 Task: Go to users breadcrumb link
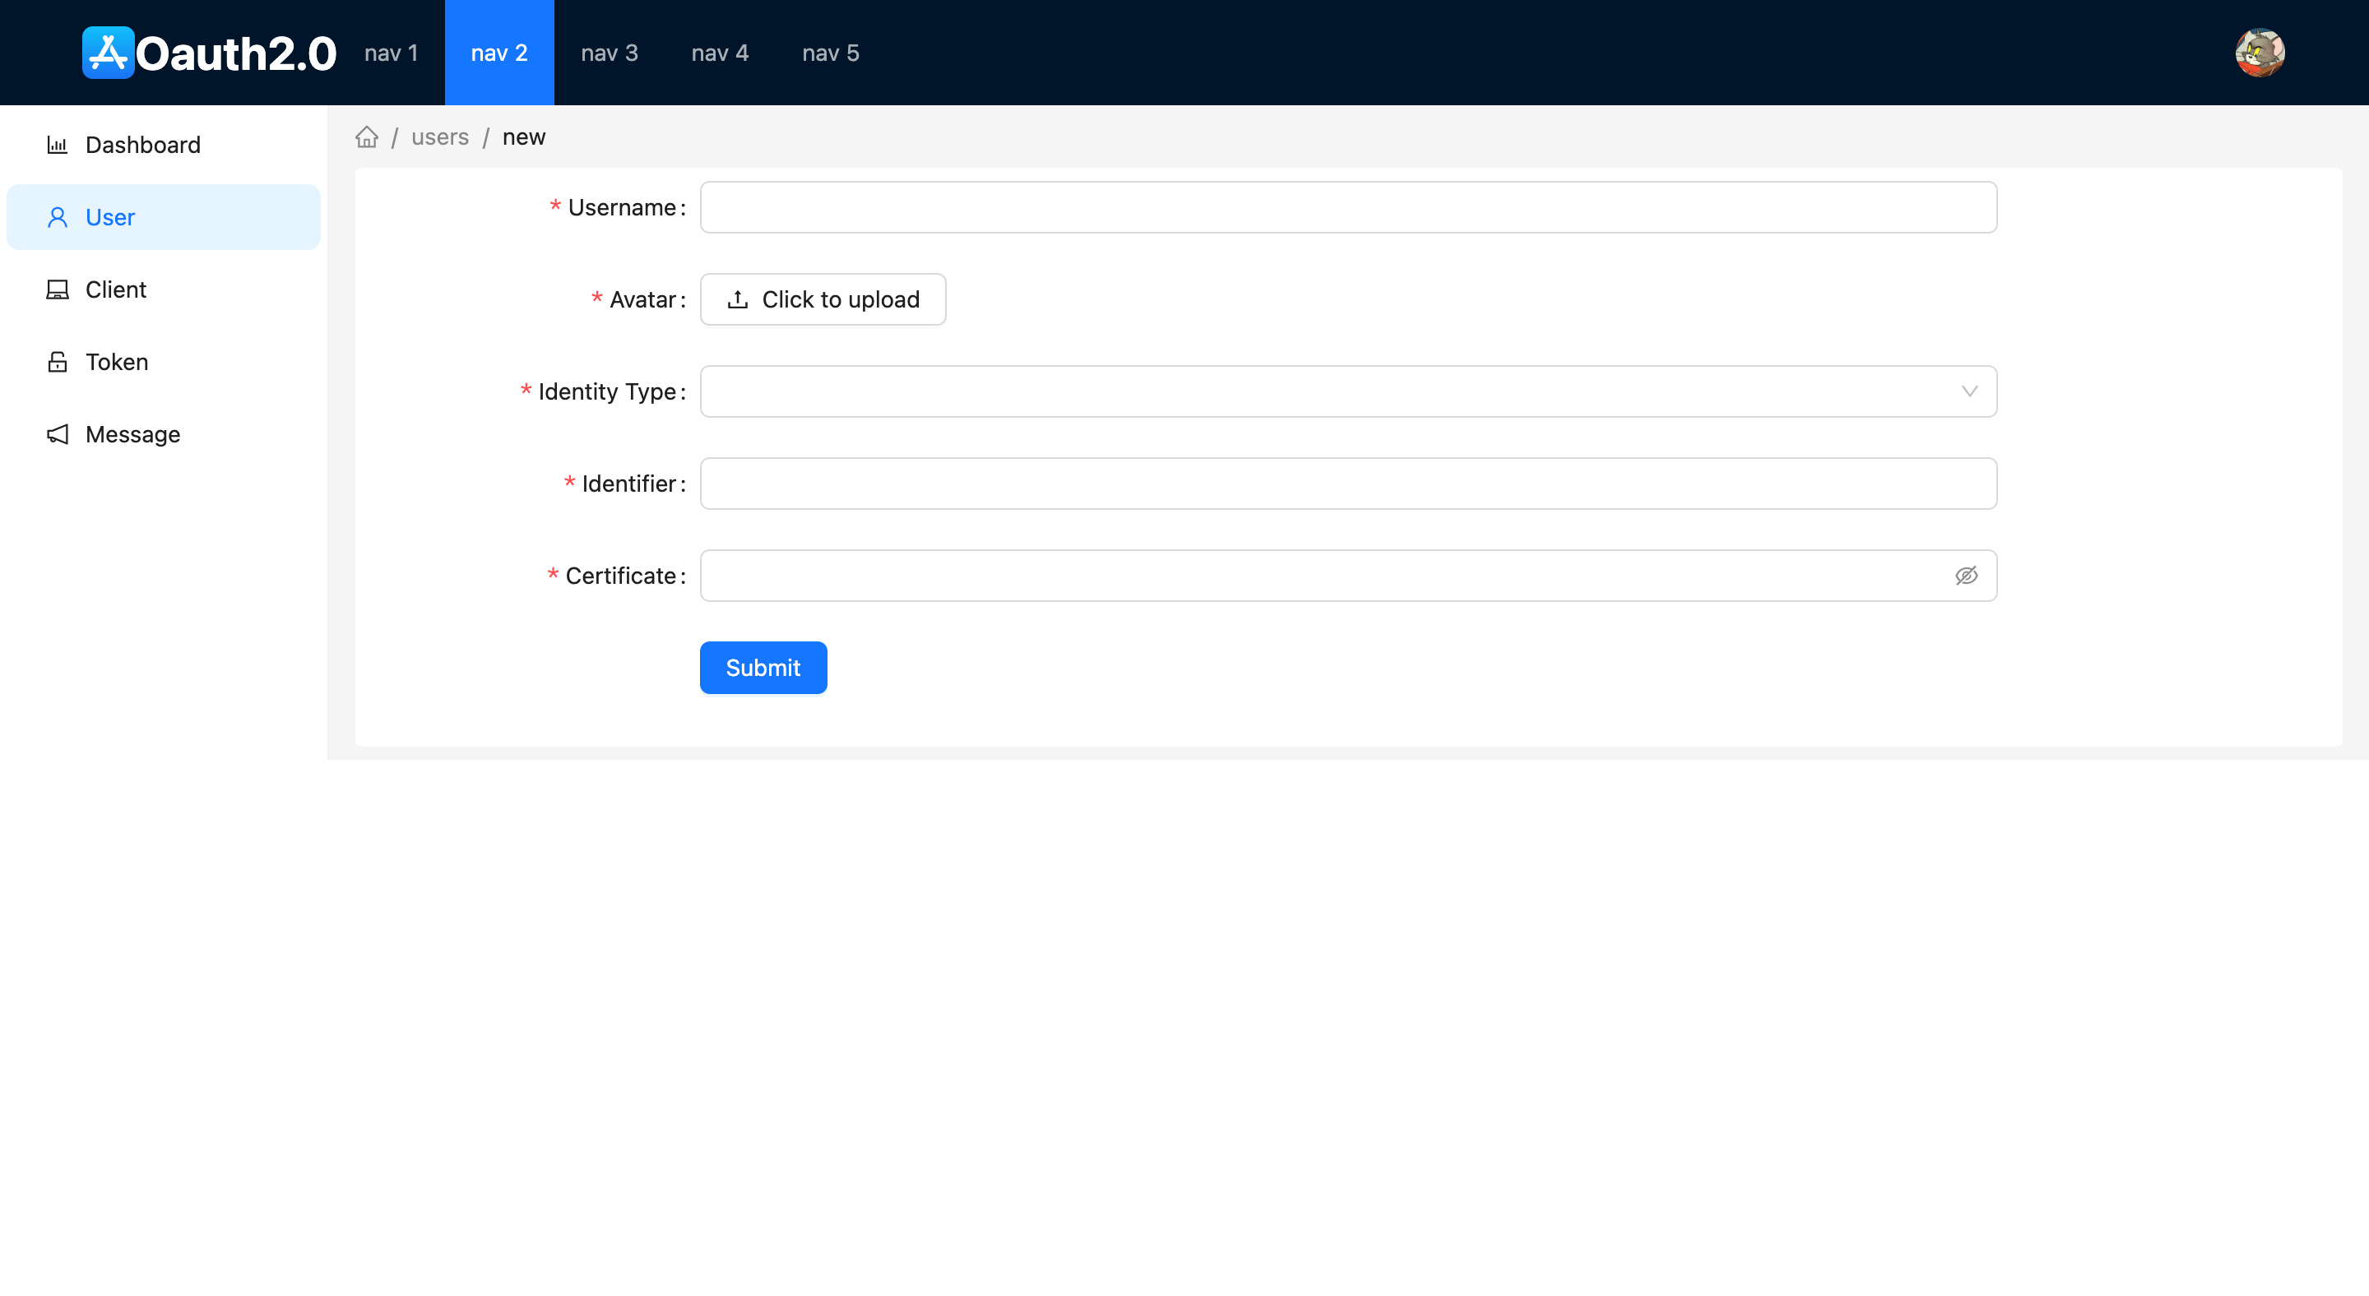pyautogui.click(x=439, y=137)
